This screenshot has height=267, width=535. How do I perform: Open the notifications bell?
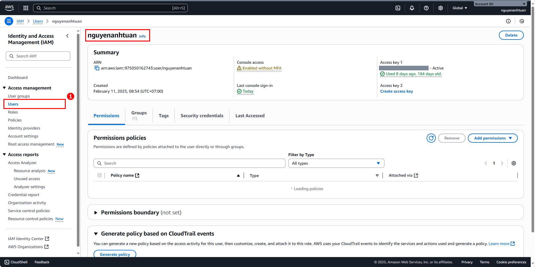tap(412, 8)
